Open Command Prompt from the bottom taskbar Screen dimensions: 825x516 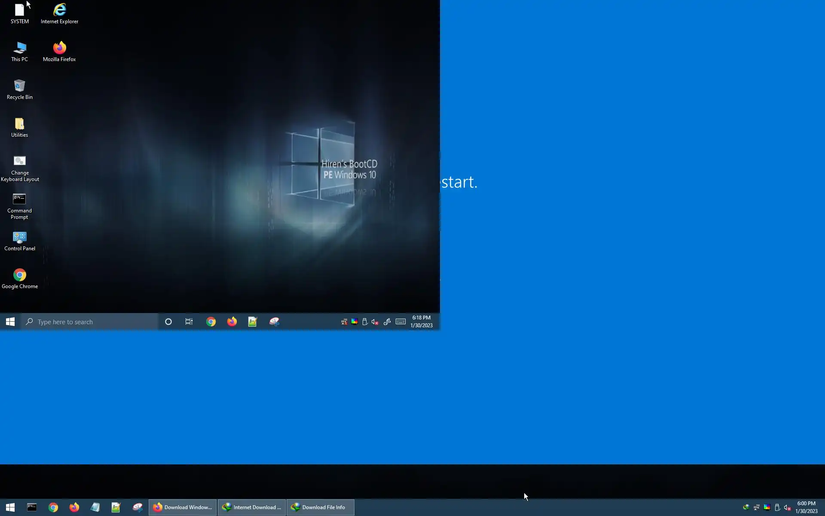point(32,507)
